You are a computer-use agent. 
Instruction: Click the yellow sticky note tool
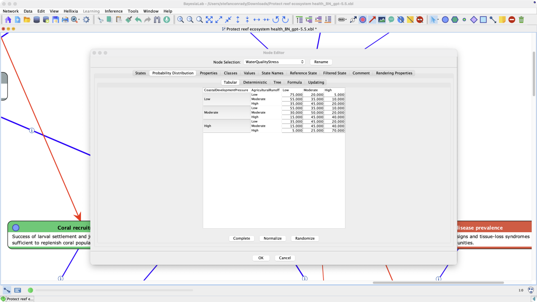[502, 20]
